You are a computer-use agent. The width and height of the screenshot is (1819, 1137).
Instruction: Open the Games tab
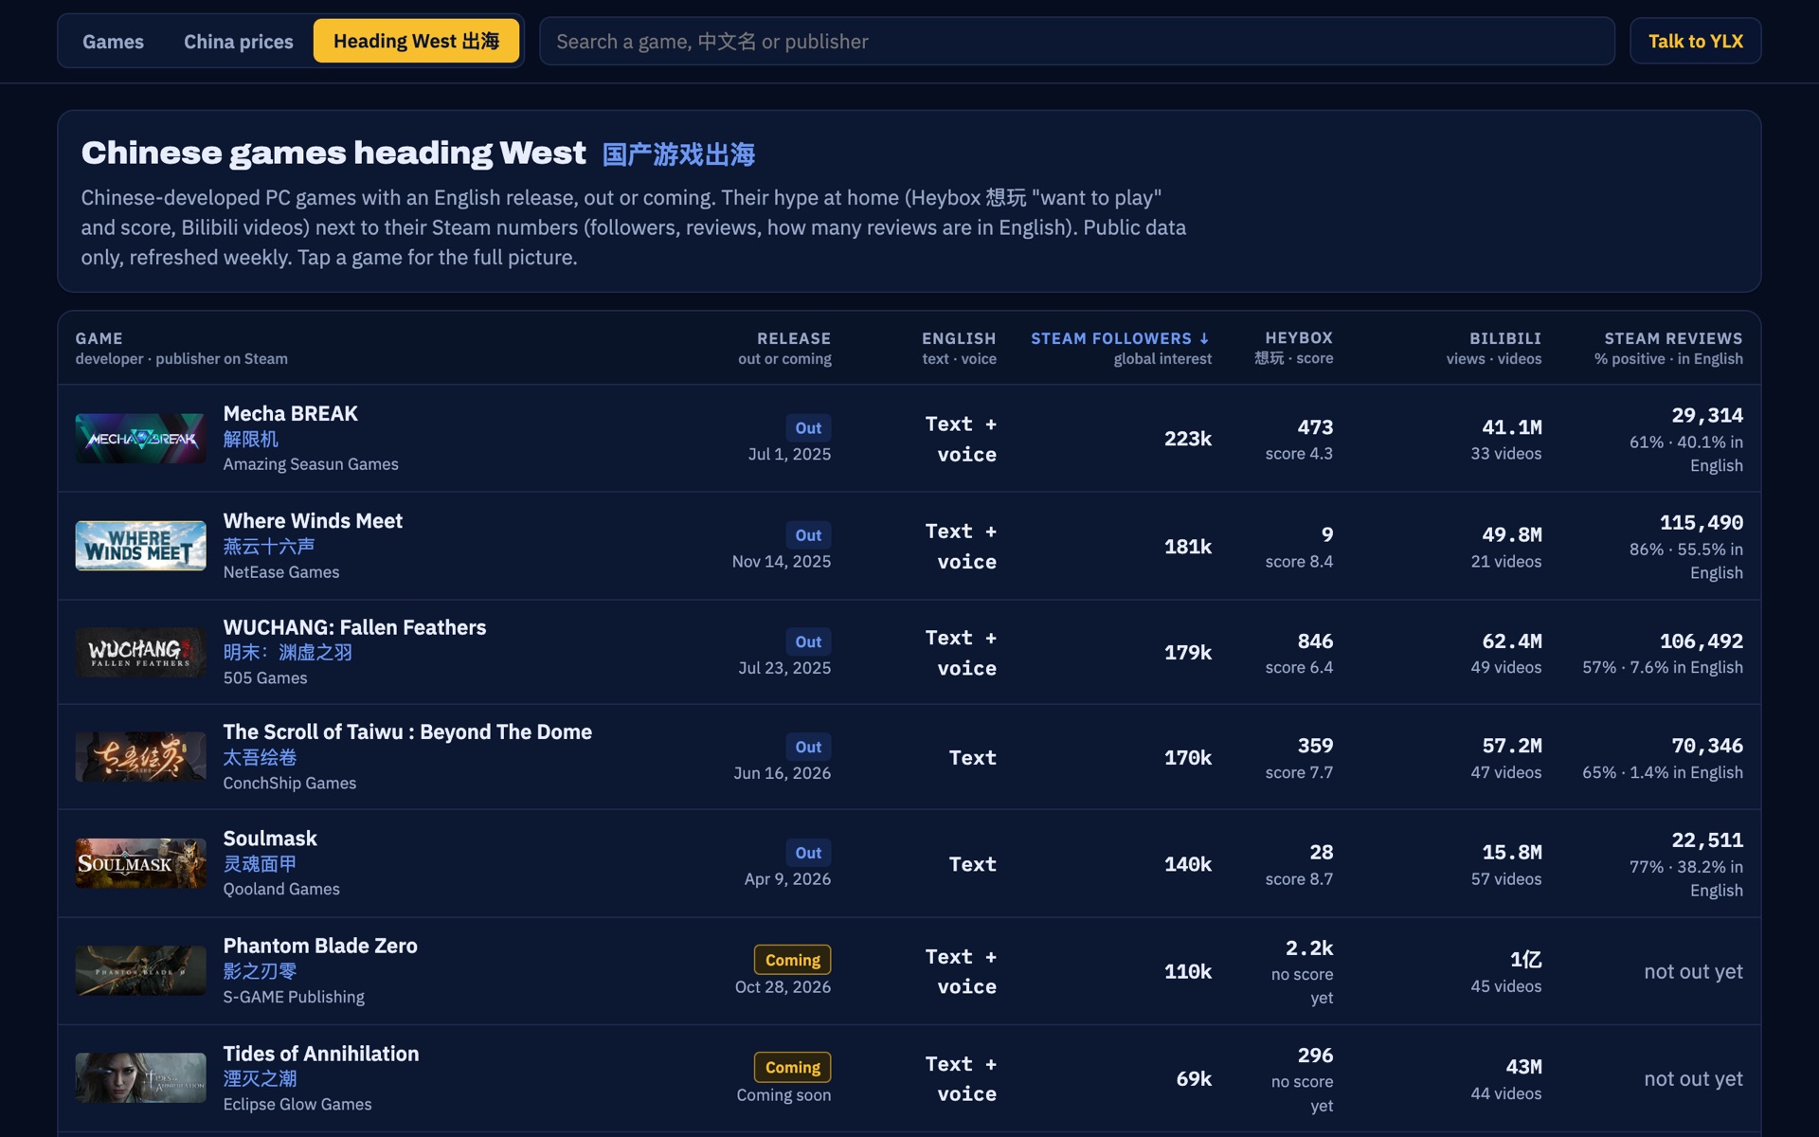[x=113, y=41]
